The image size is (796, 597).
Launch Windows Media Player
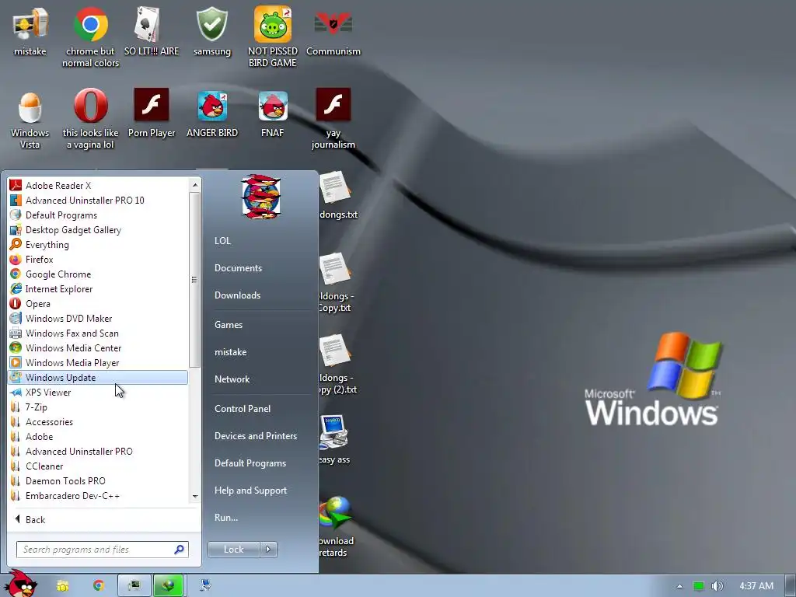(x=98, y=362)
